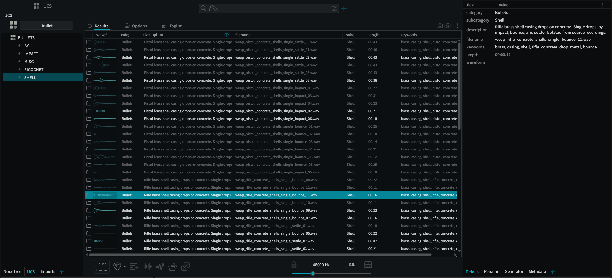Toggle description column sort arrow
Screen dimensions: 612x278
[227, 34]
